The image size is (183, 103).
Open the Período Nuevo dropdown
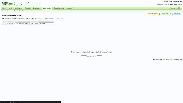click(x=46, y=23)
